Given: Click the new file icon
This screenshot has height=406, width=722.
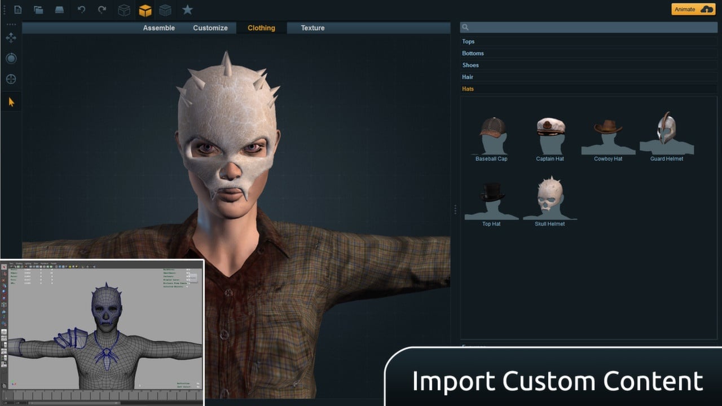Looking at the screenshot, I should coord(18,10).
